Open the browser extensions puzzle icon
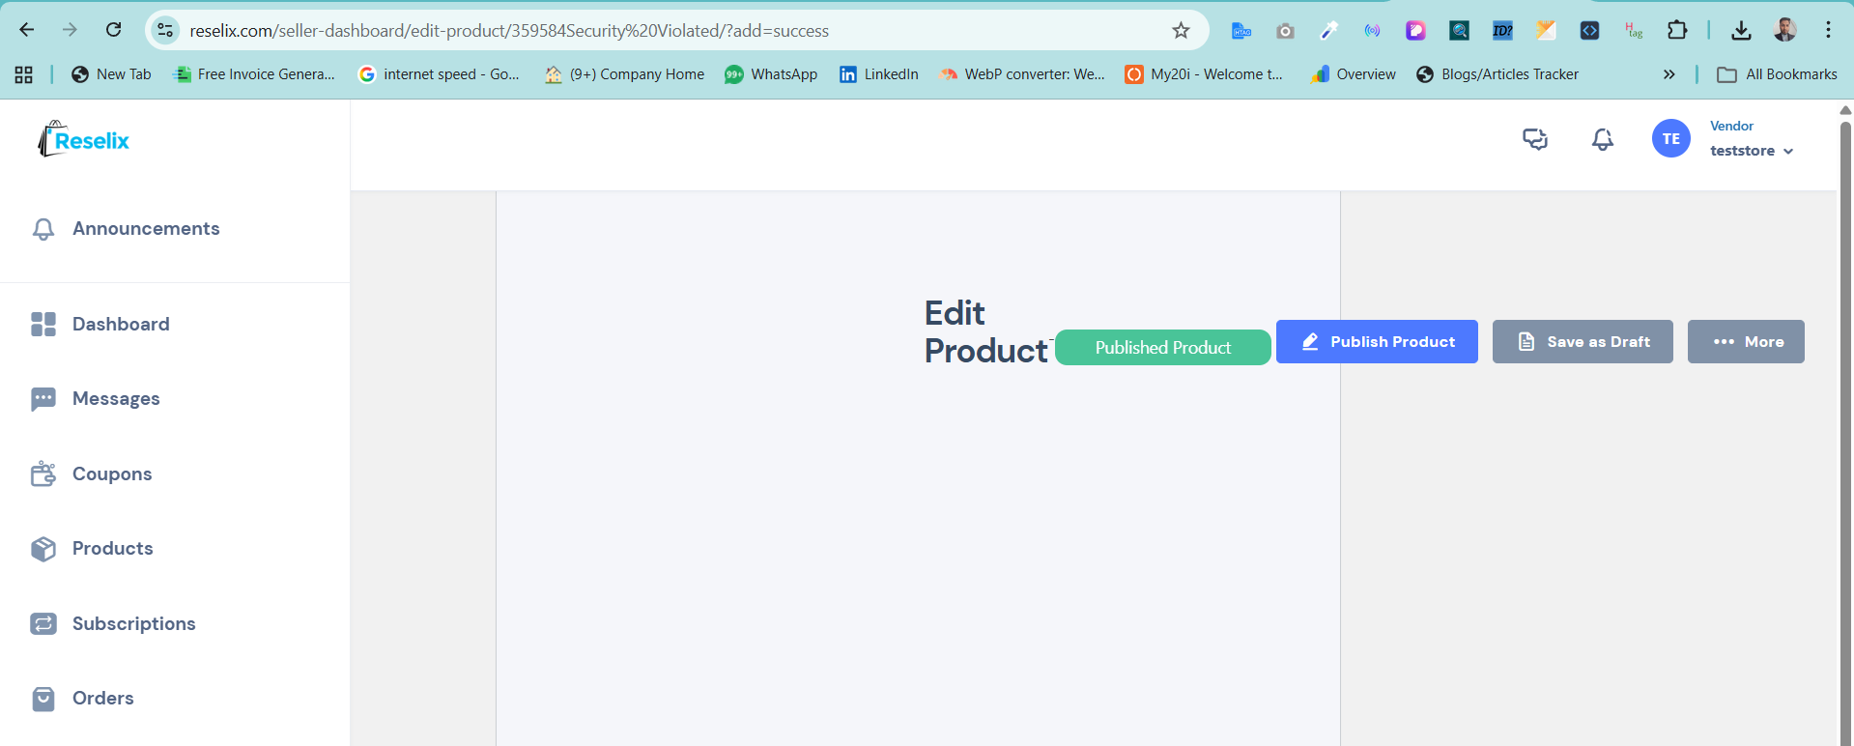 (1677, 31)
